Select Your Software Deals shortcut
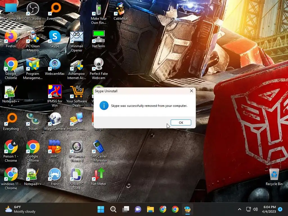Viewport: 288px width, 216px height. click(x=76, y=96)
